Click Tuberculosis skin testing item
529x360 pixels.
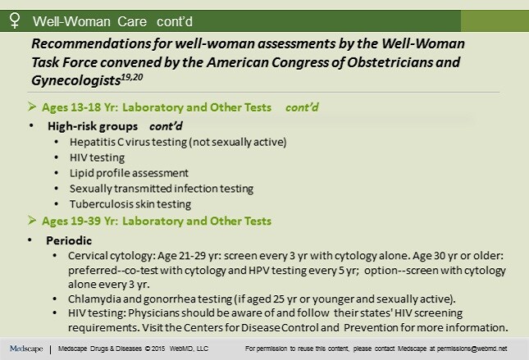(x=130, y=204)
